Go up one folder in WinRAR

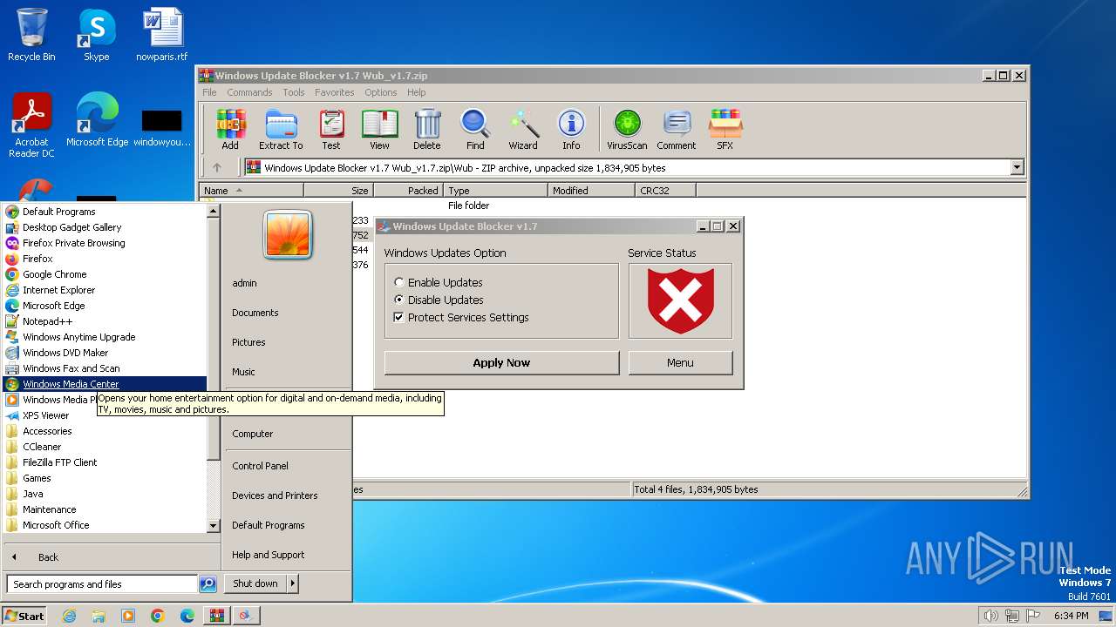click(217, 167)
